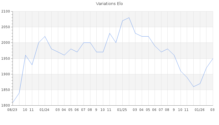
Task: Click the highest peak point at 2080
Action: (129, 17)
